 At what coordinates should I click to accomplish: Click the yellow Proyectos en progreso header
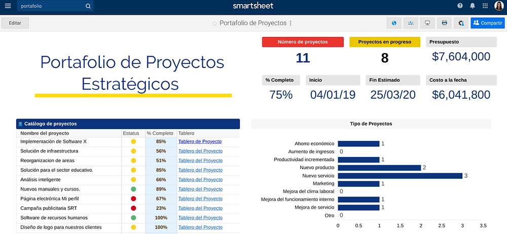(x=385, y=42)
